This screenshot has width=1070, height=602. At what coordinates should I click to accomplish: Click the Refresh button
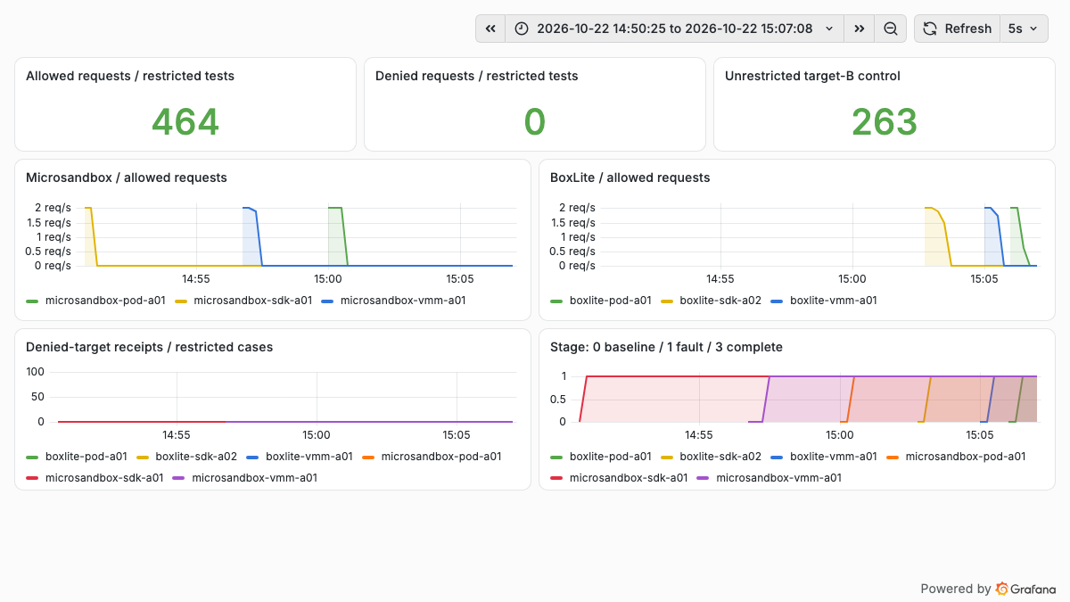pos(957,29)
